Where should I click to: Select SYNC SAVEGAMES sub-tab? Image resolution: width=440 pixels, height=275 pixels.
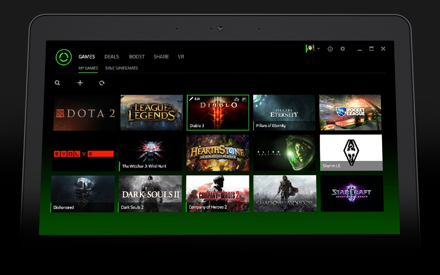(121, 68)
